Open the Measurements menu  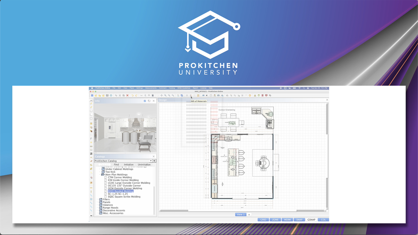(151, 88)
